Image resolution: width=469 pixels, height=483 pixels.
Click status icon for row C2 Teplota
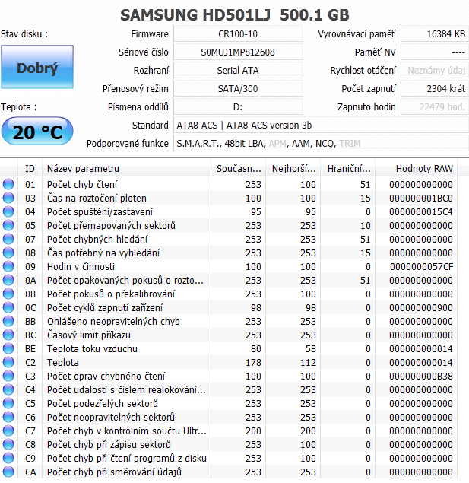(x=8, y=362)
